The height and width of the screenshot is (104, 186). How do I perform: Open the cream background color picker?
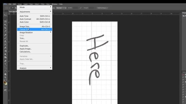pyautogui.click(x=6, y=84)
